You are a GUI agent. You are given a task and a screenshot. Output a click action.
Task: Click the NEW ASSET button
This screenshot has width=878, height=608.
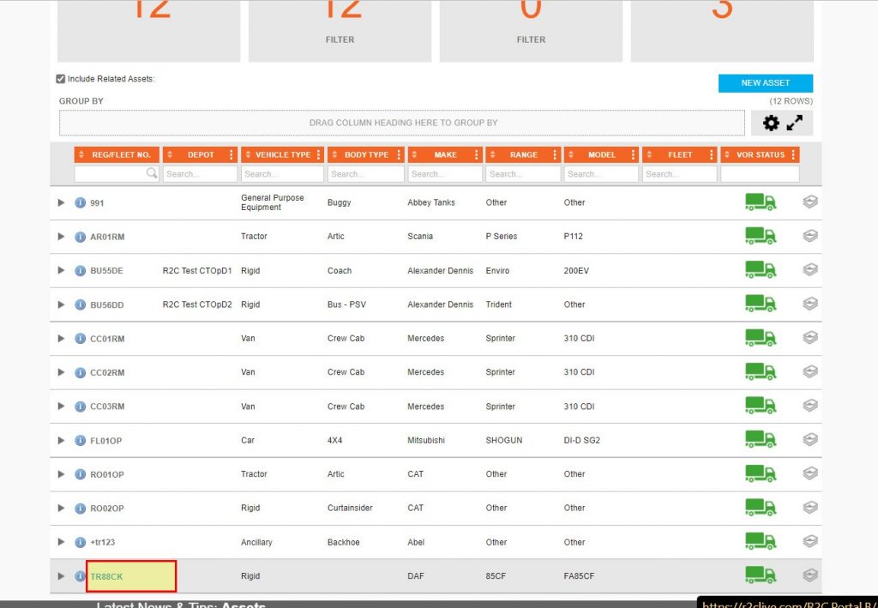pyautogui.click(x=765, y=82)
